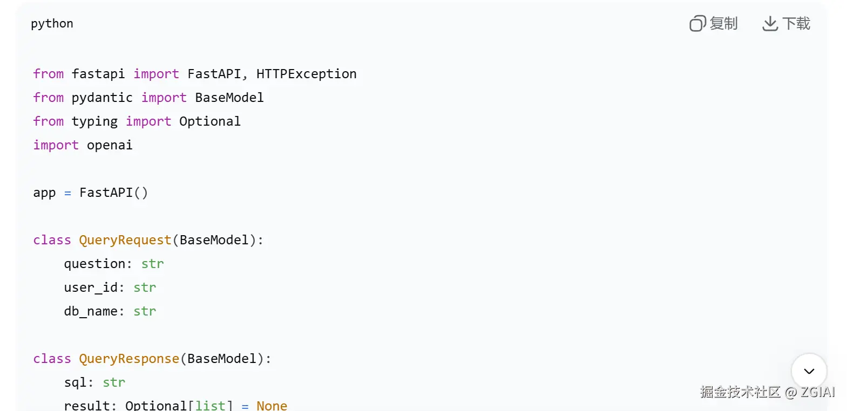Screen dimensions: 847x411
Task: Click the download arrow icon beside 下载
Action: coord(770,24)
